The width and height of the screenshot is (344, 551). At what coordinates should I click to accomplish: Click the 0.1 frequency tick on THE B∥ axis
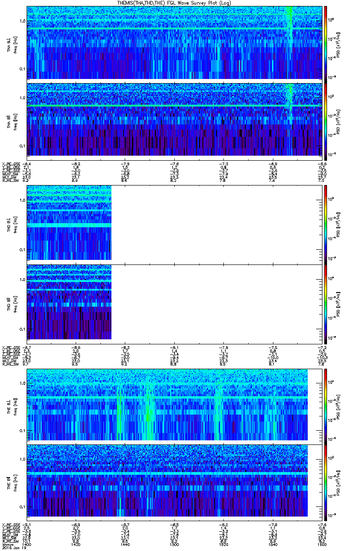point(22,506)
